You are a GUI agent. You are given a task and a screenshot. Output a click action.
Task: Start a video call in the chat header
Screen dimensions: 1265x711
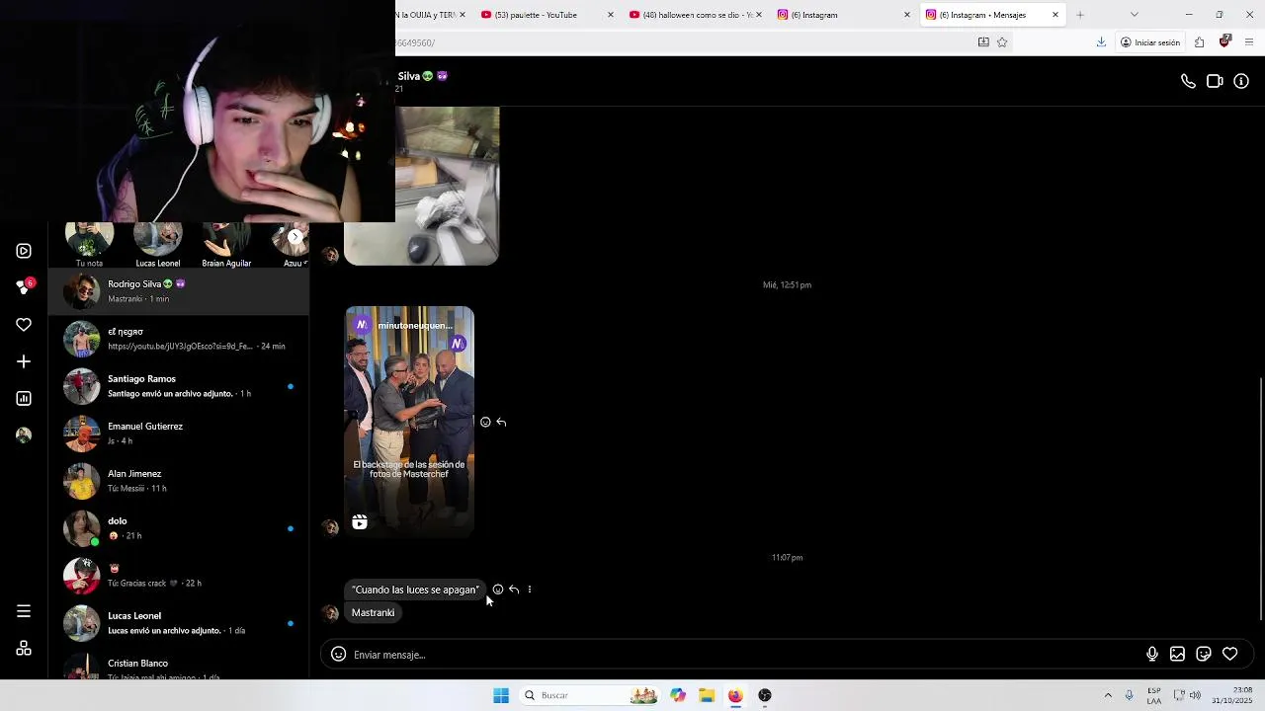pyautogui.click(x=1215, y=81)
